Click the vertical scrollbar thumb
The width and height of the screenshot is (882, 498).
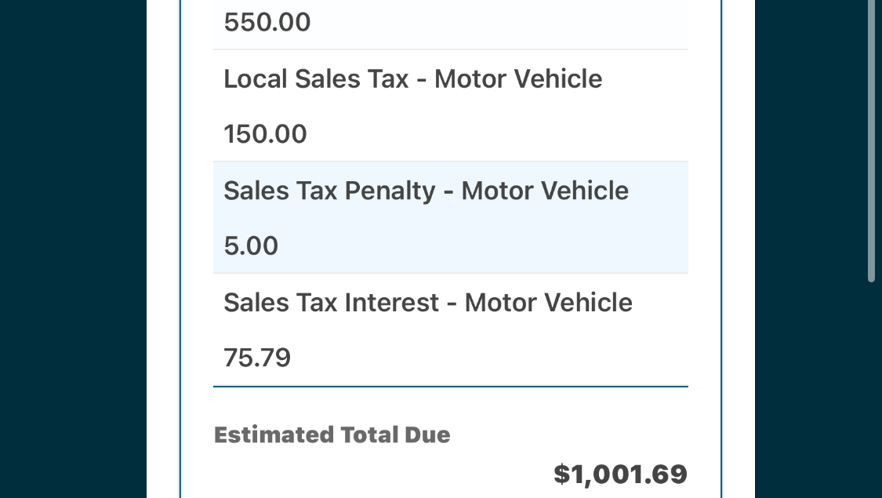coord(871,140)
